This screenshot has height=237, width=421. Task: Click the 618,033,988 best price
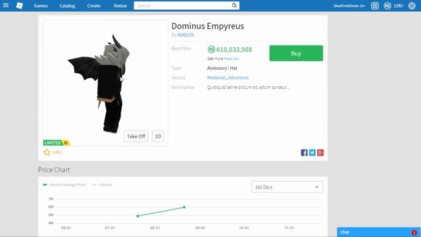(234, 50)
